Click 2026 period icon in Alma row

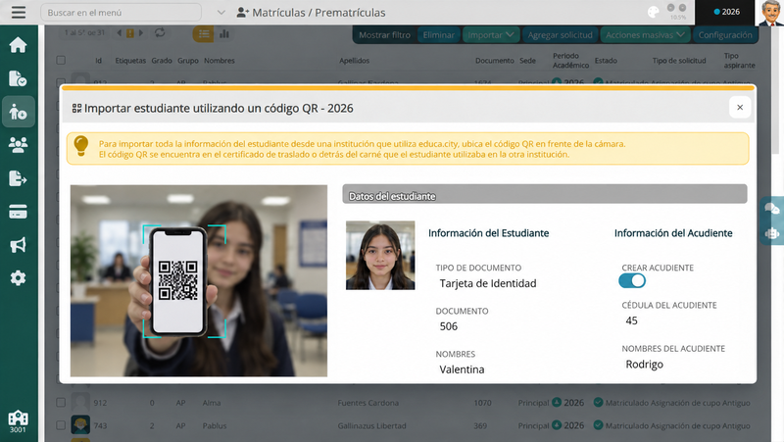pos(557,402)
